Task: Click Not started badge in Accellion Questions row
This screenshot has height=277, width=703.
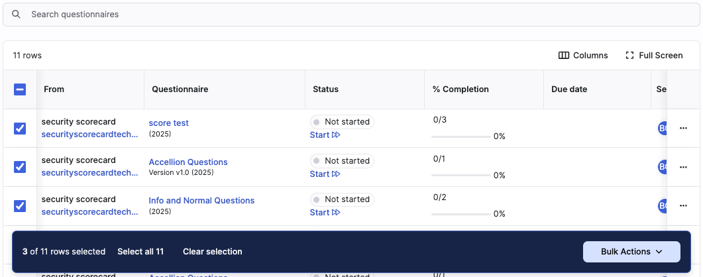Action: tap(342, 160)
